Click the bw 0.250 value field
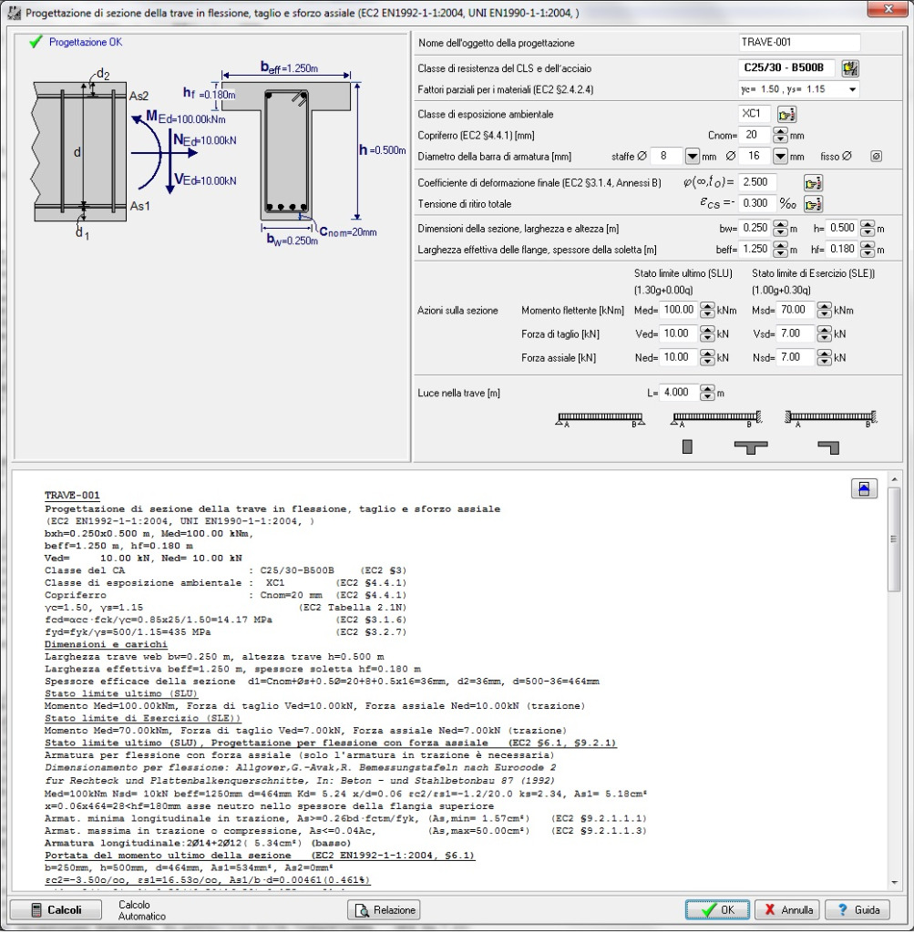The image size is (914, 933). point(755,229)
